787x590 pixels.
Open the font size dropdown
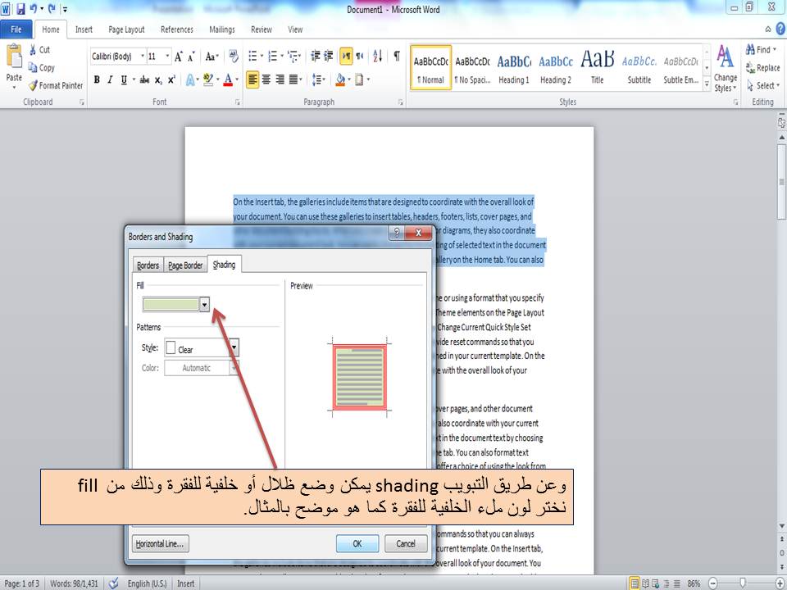[x=167, y=57]
